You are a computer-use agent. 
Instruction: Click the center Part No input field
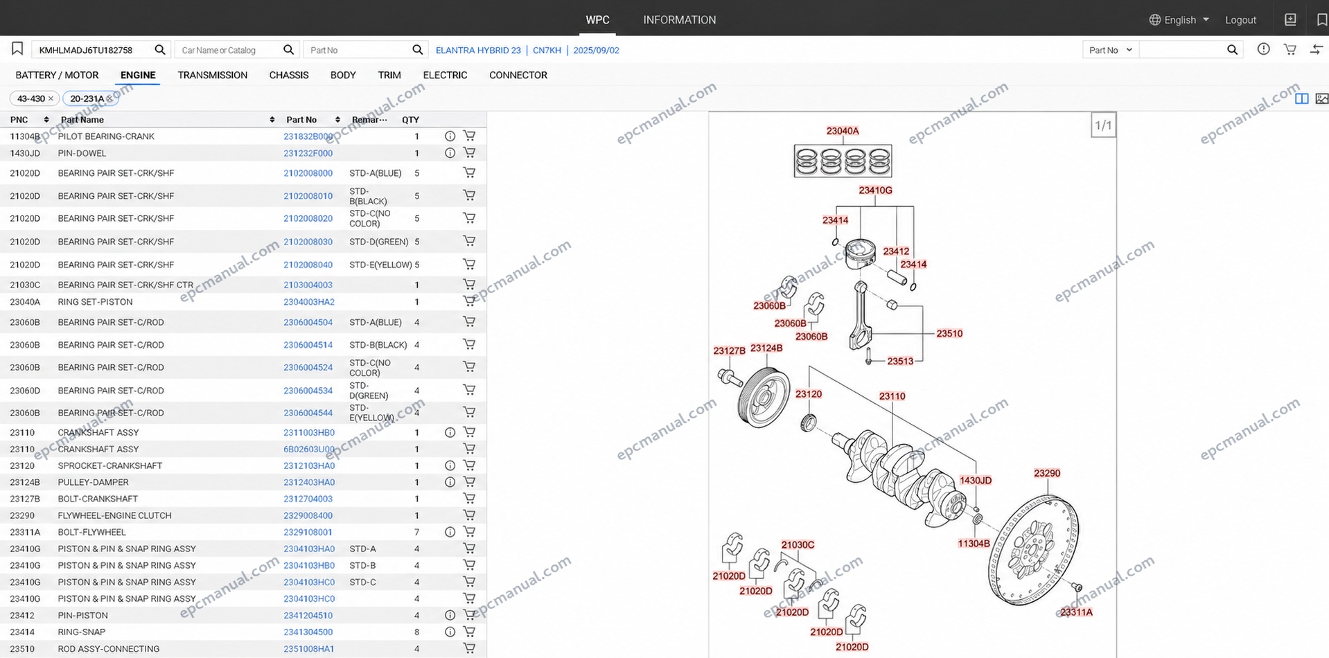[x=358, y=50]
